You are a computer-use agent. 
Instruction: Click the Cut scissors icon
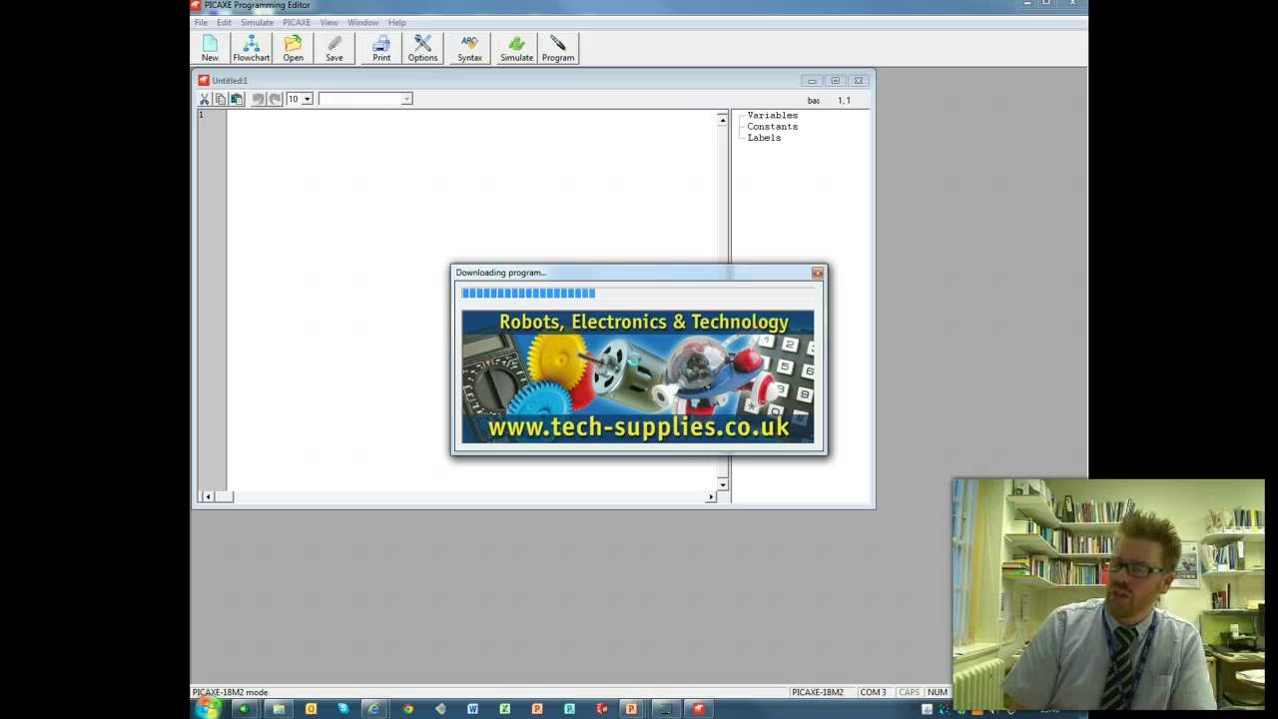point(205,99)
